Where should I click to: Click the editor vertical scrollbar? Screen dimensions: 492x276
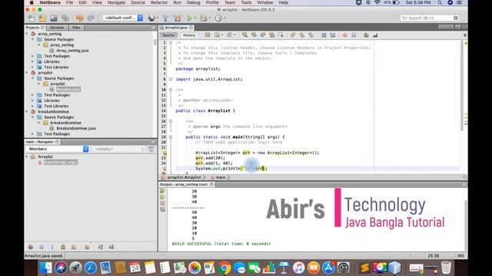(x=462, y=84)
